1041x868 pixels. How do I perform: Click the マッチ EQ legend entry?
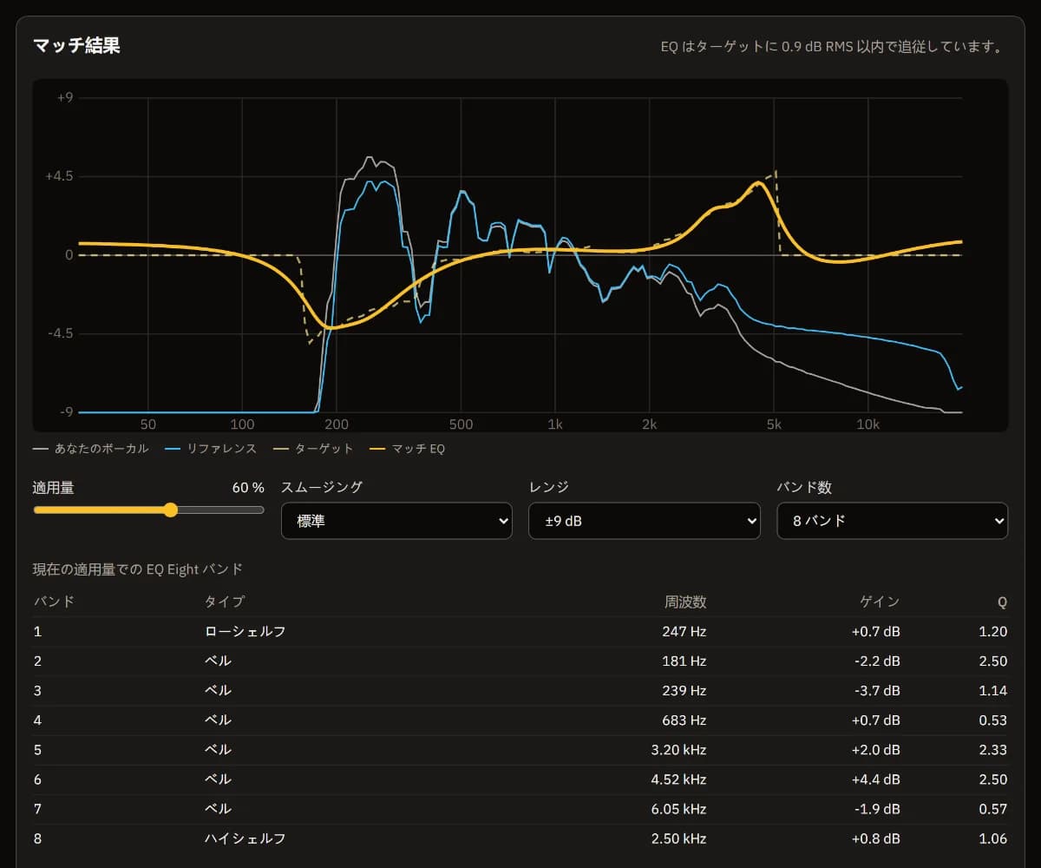tap(407, 449)
